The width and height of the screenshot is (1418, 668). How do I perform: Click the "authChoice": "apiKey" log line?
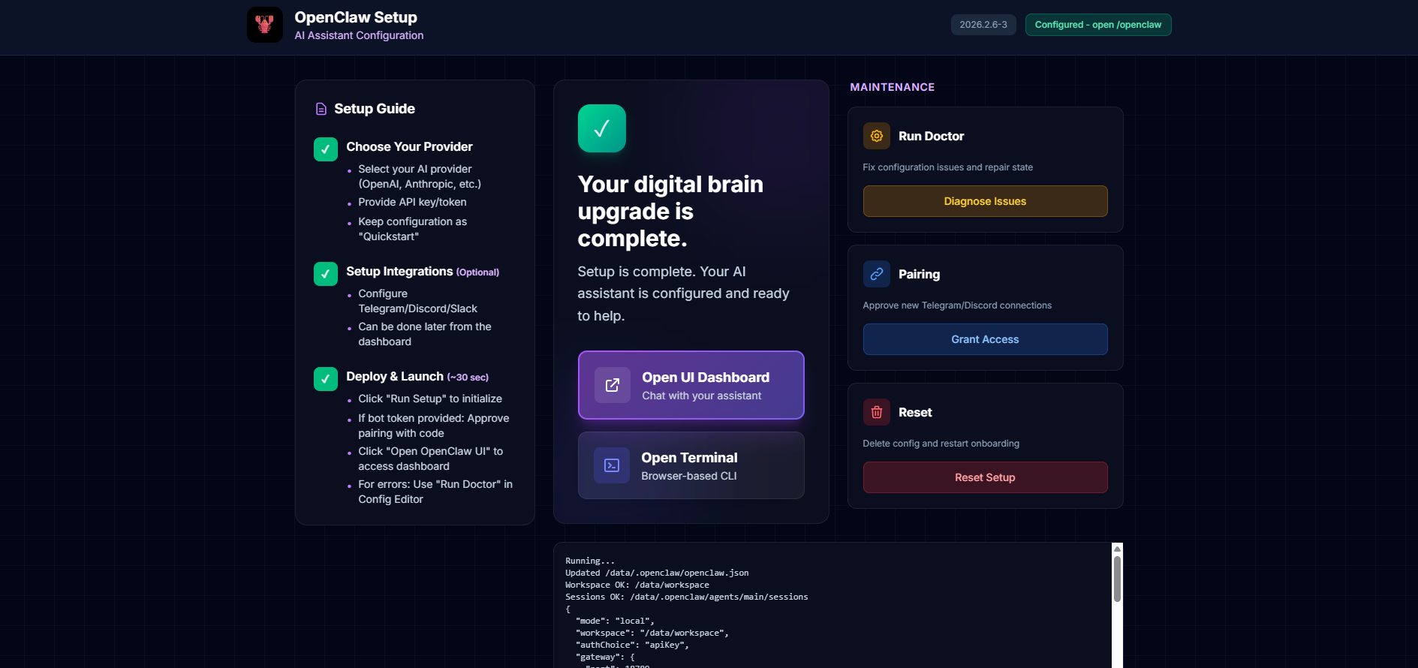[632, 645]
